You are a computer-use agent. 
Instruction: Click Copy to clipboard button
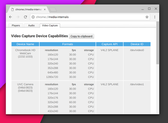pyautogui.click(x=81, y=36)
